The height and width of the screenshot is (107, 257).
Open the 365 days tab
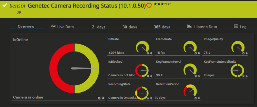point(162,27)
